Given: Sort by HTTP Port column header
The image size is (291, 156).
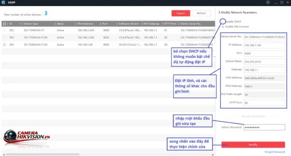Looking at the screenshot, I should coord(170,24).
